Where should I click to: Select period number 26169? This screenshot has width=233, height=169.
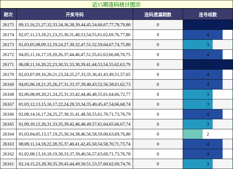pos(8,84)
